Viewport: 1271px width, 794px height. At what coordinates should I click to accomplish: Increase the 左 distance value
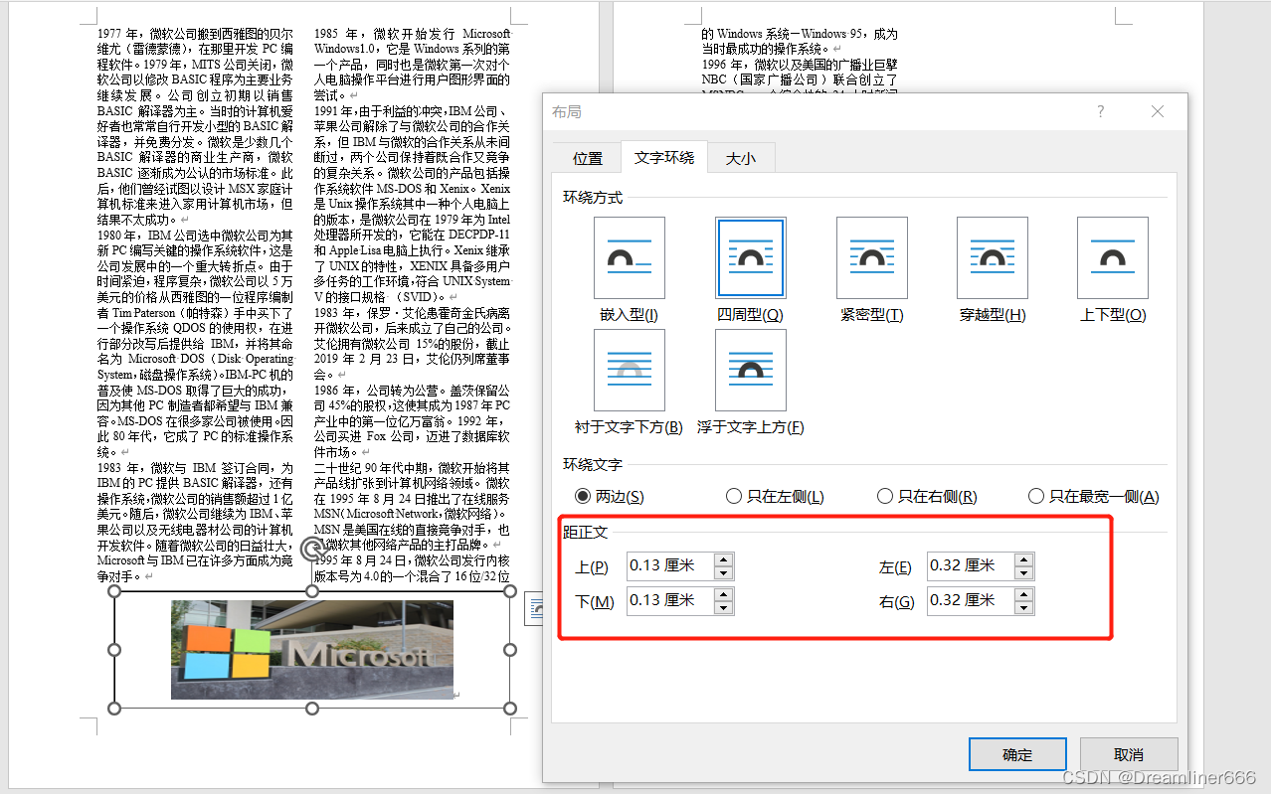tap(1024, 560)
